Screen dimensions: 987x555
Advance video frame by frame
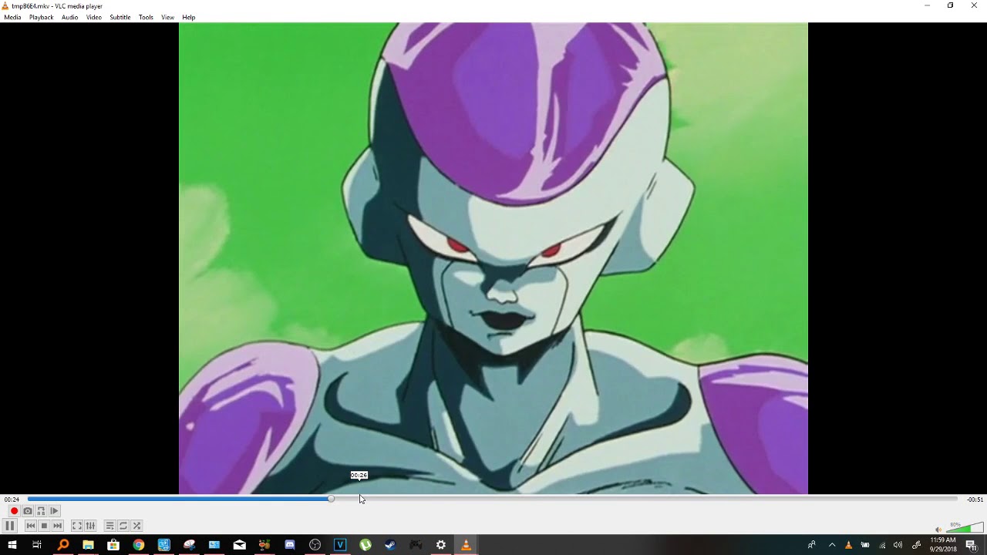click(x=54, y=511)
